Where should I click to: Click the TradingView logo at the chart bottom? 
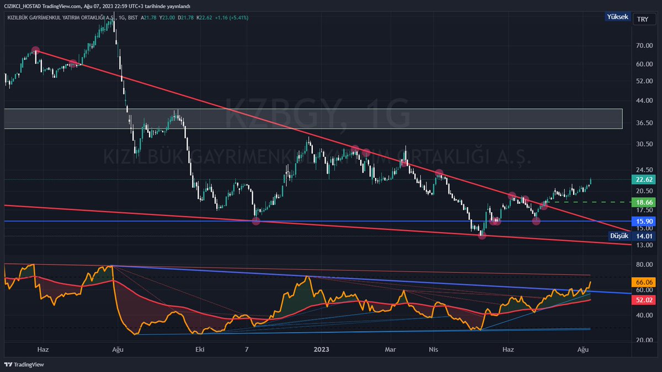point(24,364)
